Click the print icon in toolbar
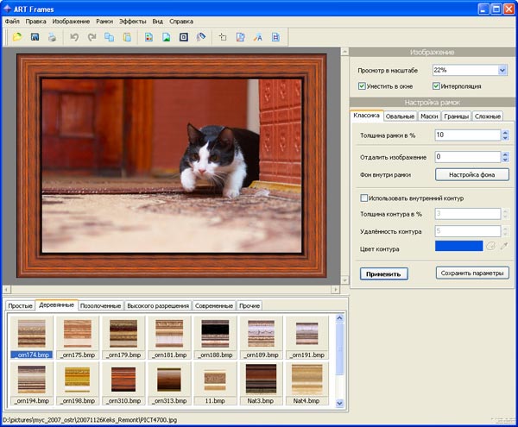The image size is (518, 427). click(52, 37)
